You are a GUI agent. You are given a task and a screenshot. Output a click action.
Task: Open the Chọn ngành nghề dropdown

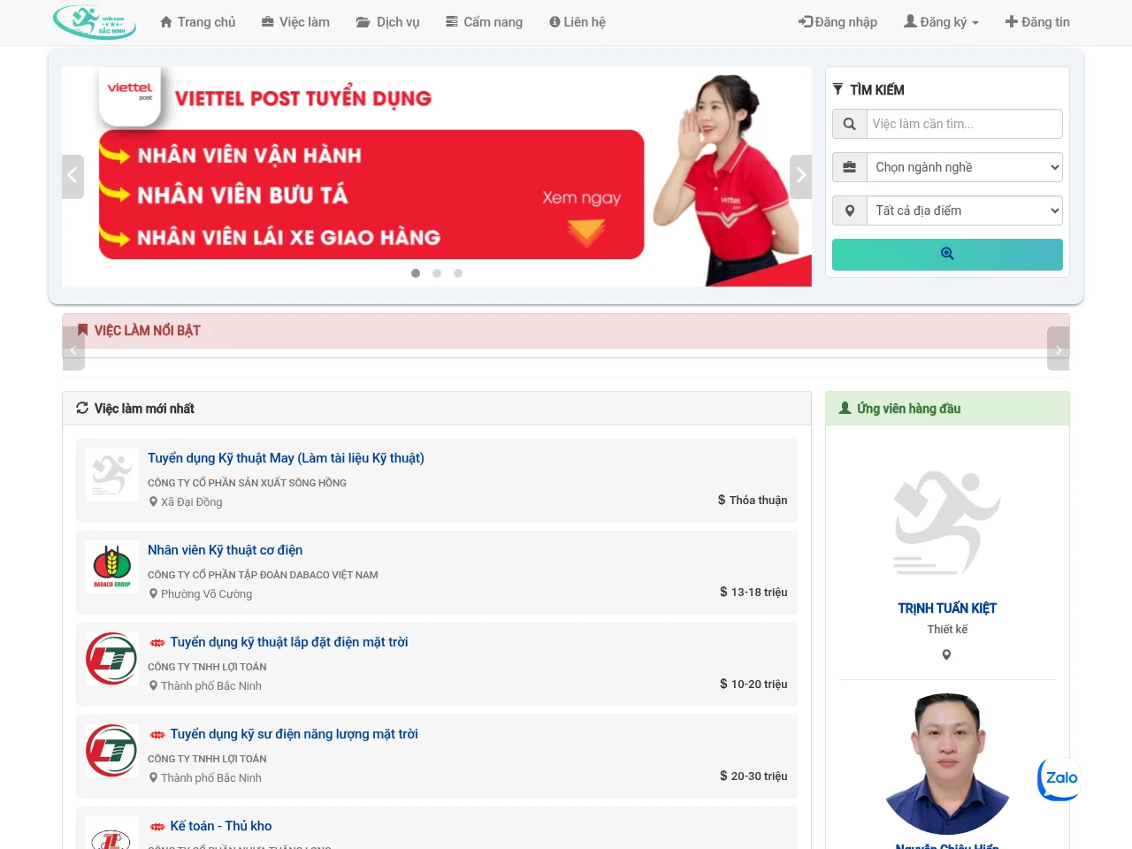pyautogui.click(x=965, y=167)
